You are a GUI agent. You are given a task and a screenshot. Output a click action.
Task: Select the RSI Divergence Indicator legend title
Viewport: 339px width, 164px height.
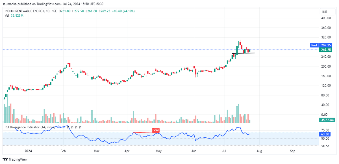[x=30, y=127]
